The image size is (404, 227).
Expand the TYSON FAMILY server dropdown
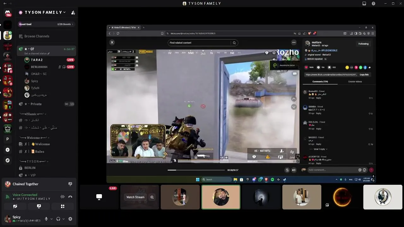click(64, 12)
